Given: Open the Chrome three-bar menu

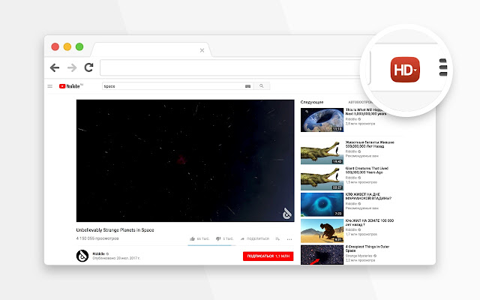Looking at the screenshot, I should (443, 67).
